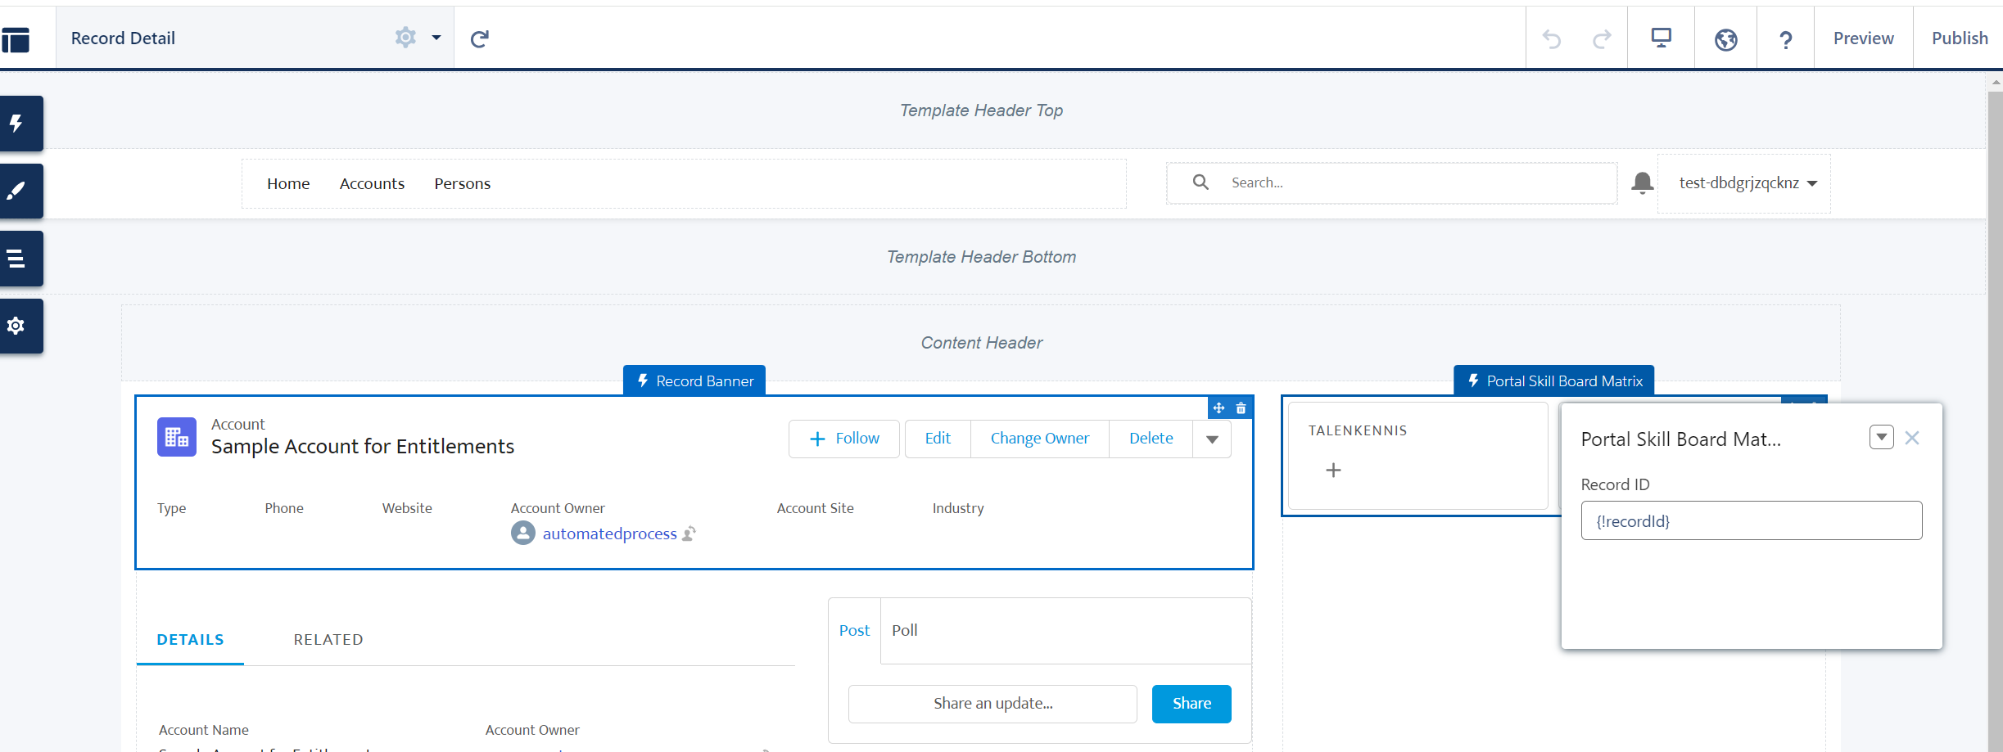2003x752 pixels.
Task: Switch to the RELATED tab
Action: (328, 640)
